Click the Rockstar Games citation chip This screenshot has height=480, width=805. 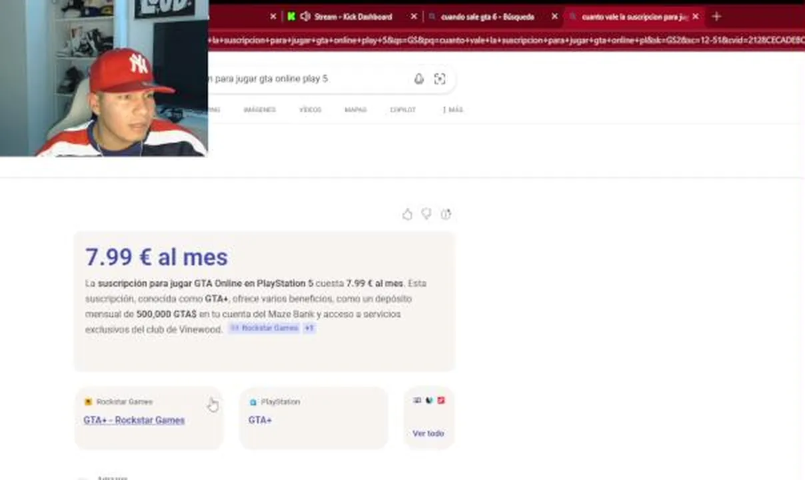264,328
